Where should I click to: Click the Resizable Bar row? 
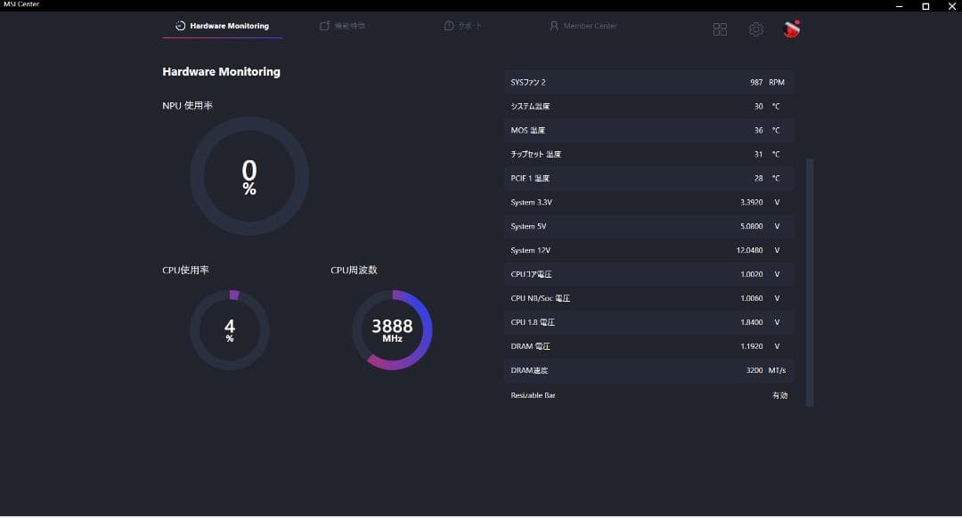click(648, 395)
